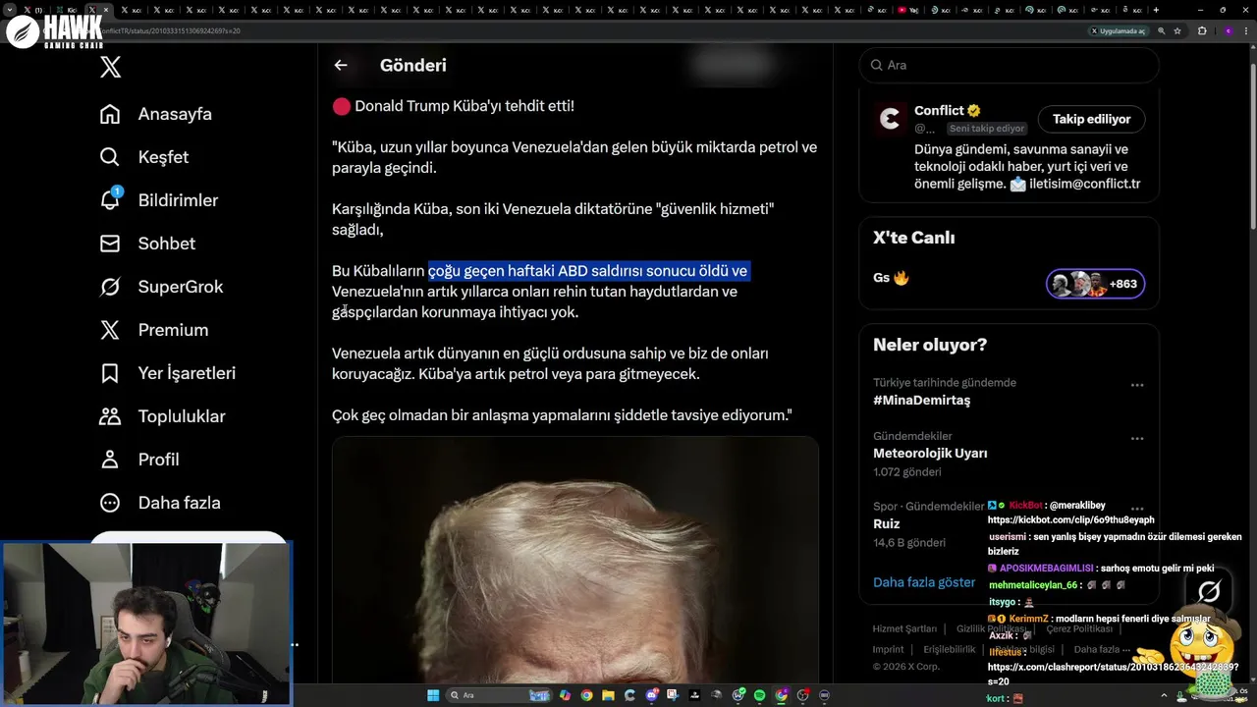The height and width of the screenshot is (707, 1257).
Task: Open more options for #MinaDemirtaş trend
Action: tap(1137, 385)
